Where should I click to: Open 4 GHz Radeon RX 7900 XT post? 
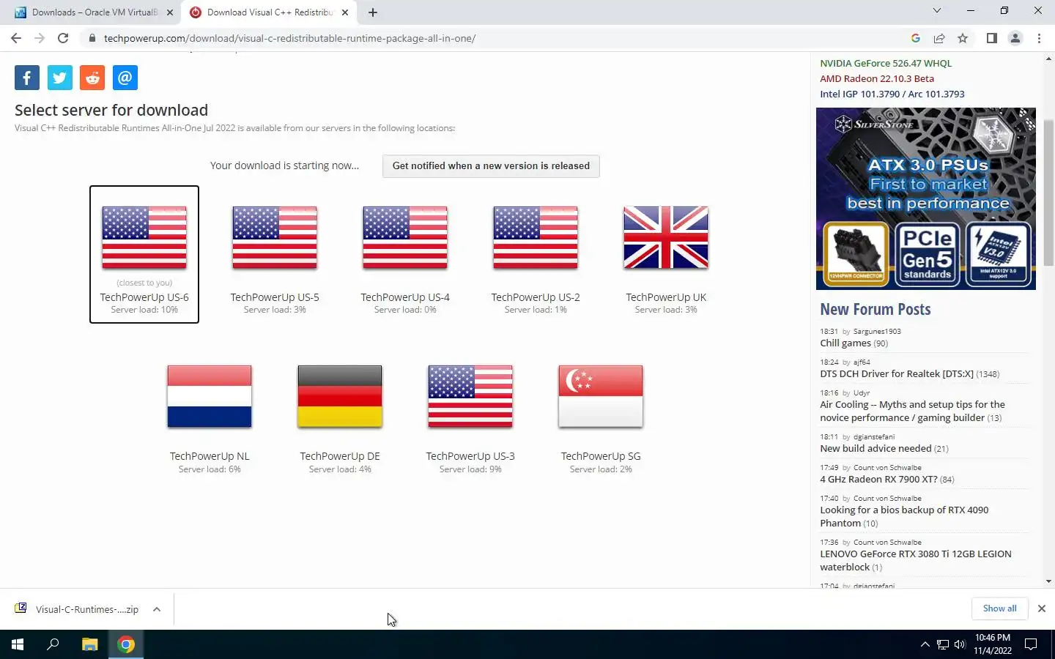click(x=878, y=480)
